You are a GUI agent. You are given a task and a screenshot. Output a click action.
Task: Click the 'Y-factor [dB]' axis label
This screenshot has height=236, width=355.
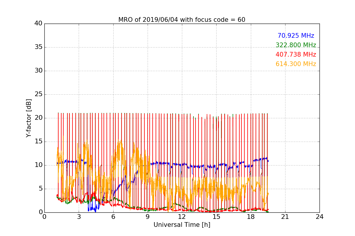pos(29,118)
